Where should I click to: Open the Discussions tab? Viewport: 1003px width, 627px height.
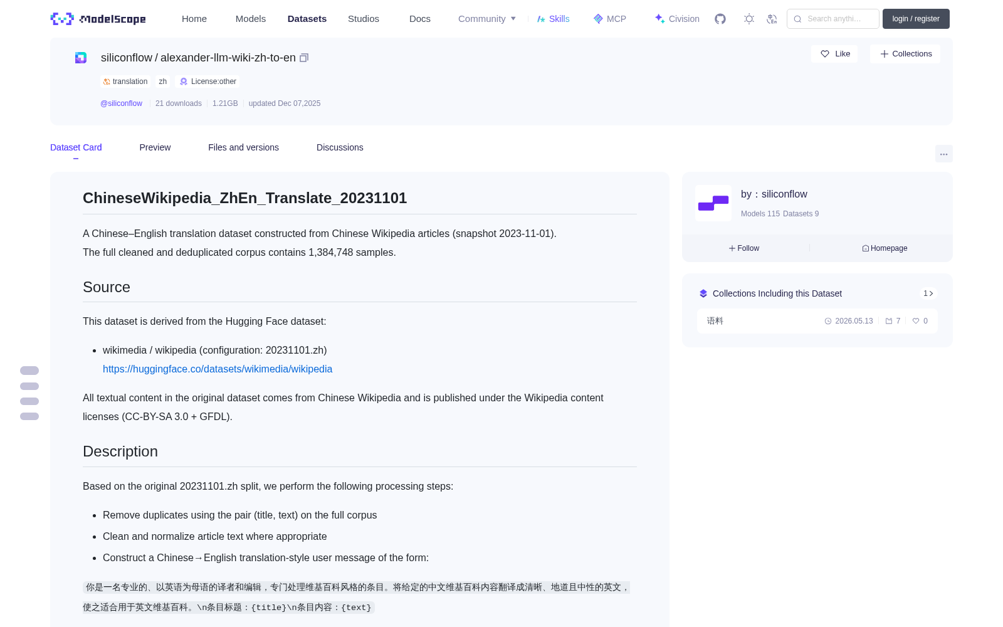(x=340, y=147)
